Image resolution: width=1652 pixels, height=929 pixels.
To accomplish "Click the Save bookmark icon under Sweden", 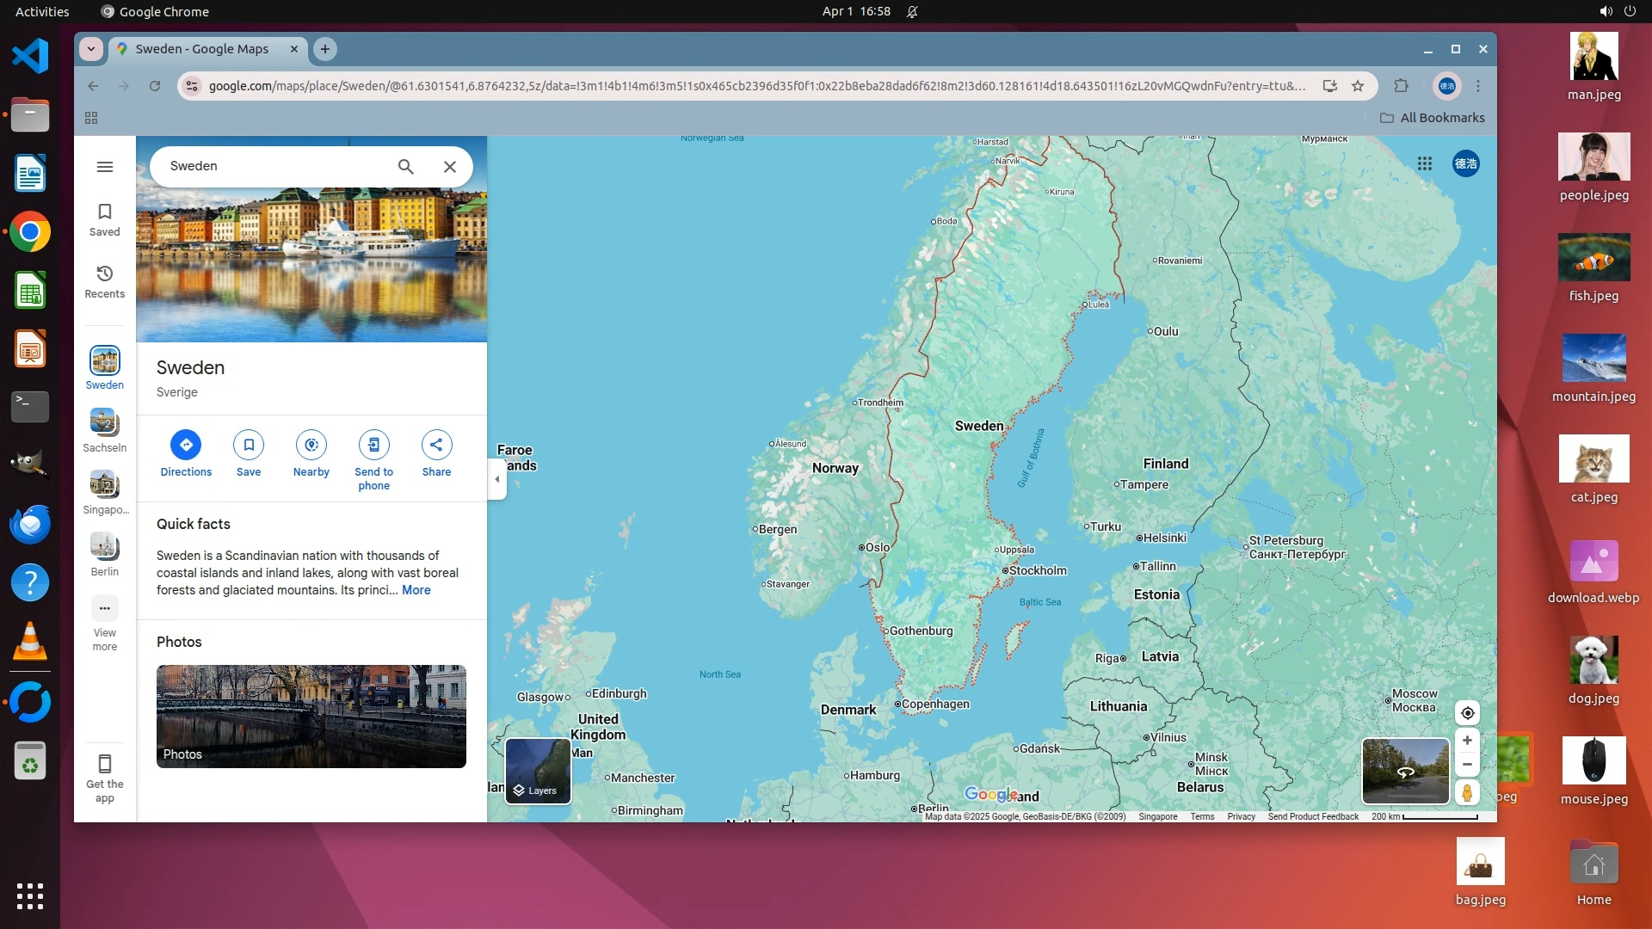I will [x=249, y=445].
